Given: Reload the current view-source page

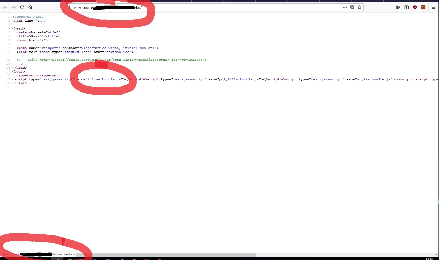Looking at the screenshot, I should tap(22, 7).
